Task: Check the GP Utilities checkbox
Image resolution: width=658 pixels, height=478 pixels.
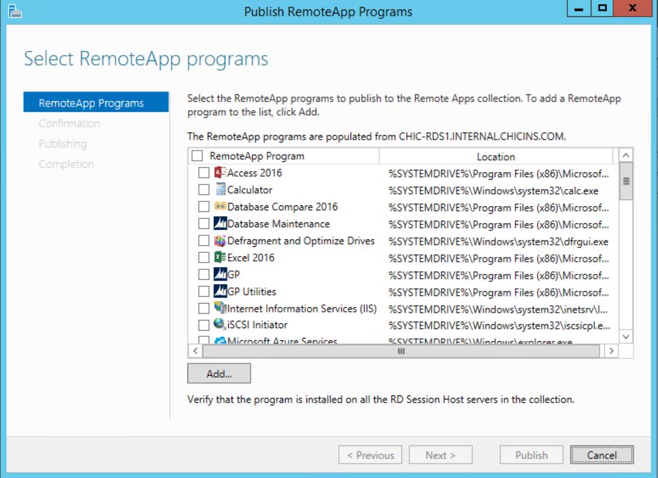Action: tap(204, 291)
